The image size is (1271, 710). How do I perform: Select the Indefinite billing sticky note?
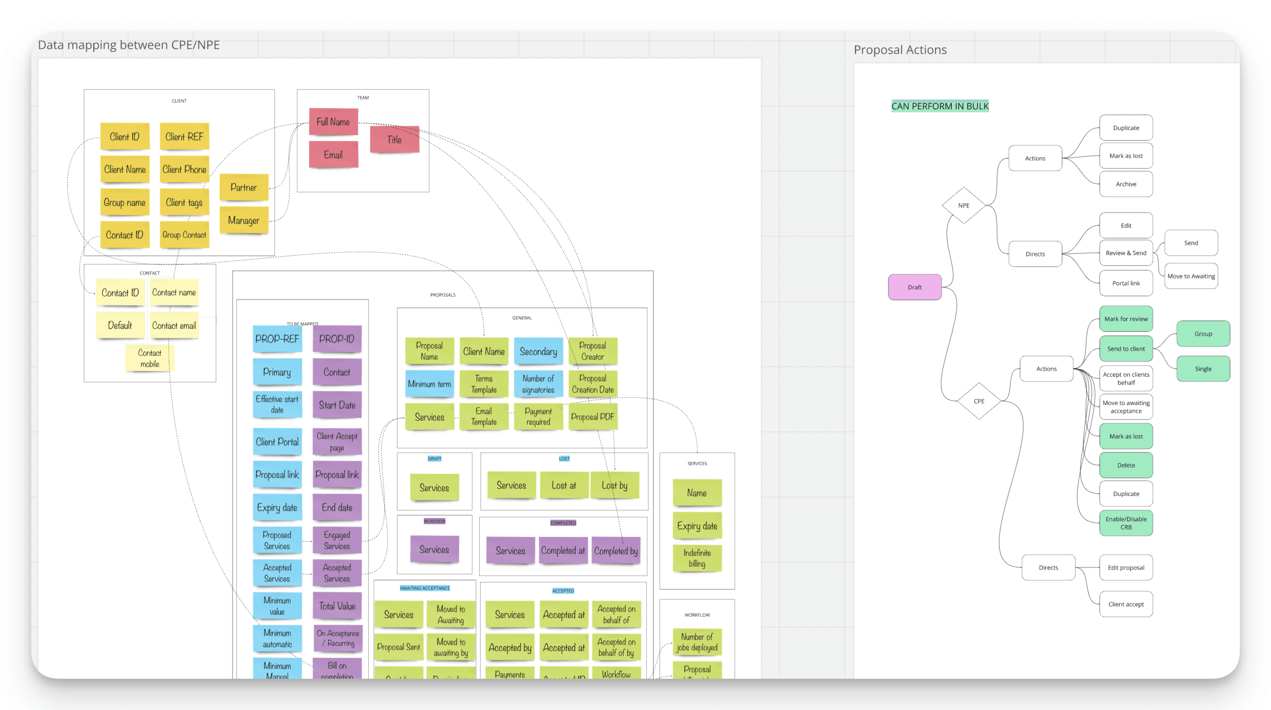click(x=697, y=558)
